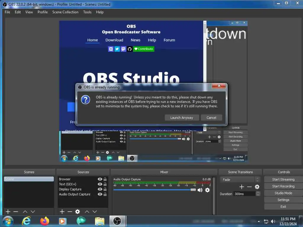Open transition properties gear icon

(257, 187)
